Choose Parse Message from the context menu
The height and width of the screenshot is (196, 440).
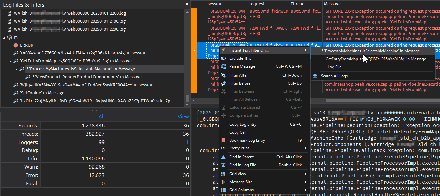pos(265,66)
